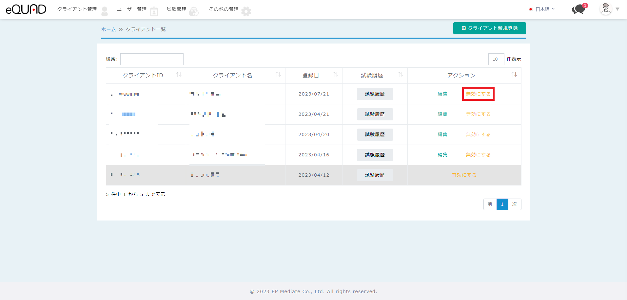
Task: Enable the client registered 2023/04/12
Action: click(x=464, y=175)
